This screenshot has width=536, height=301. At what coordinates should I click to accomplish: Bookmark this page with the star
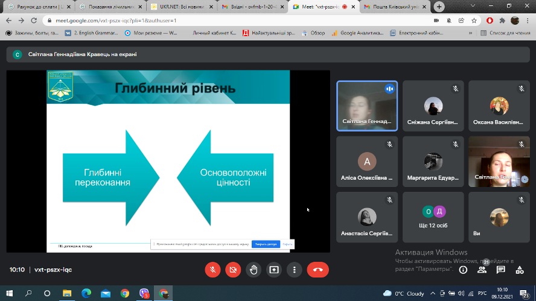pyautogui.click(x=474, y=21)
